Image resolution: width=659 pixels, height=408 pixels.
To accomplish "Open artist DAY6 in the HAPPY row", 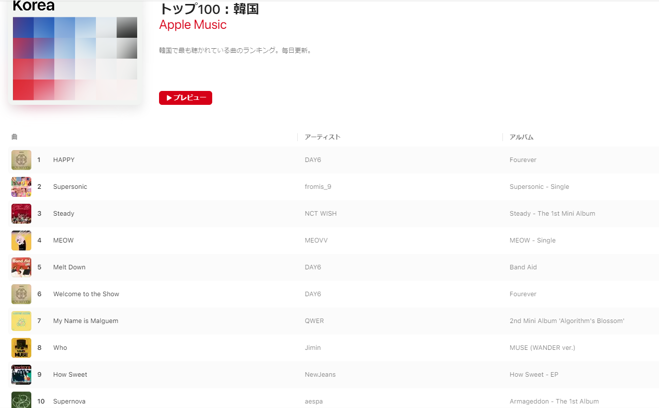I will click(313, 160).
